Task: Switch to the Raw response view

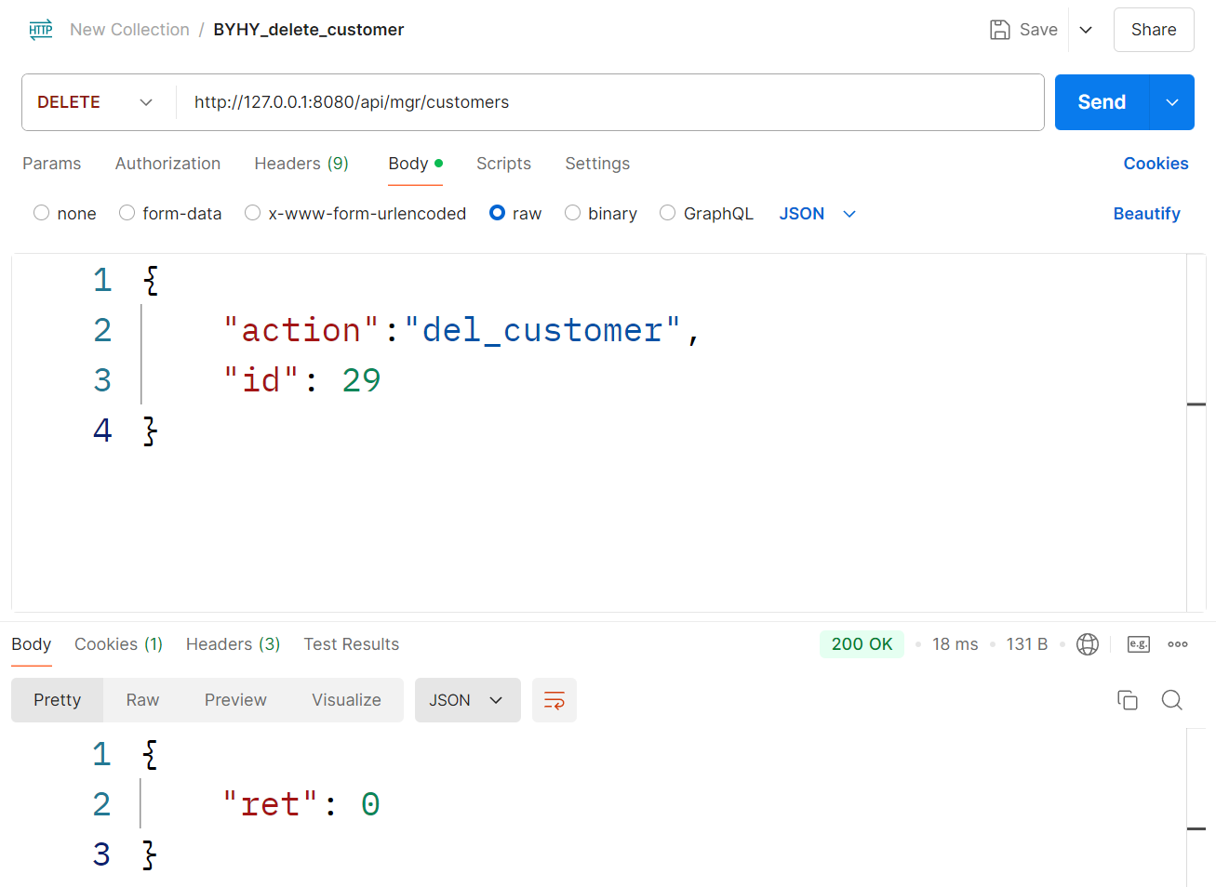Action: 142,700
